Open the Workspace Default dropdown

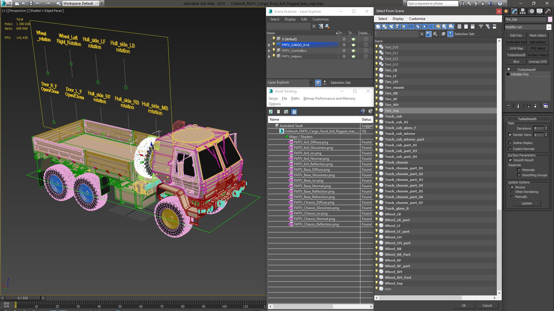[97, 3]
